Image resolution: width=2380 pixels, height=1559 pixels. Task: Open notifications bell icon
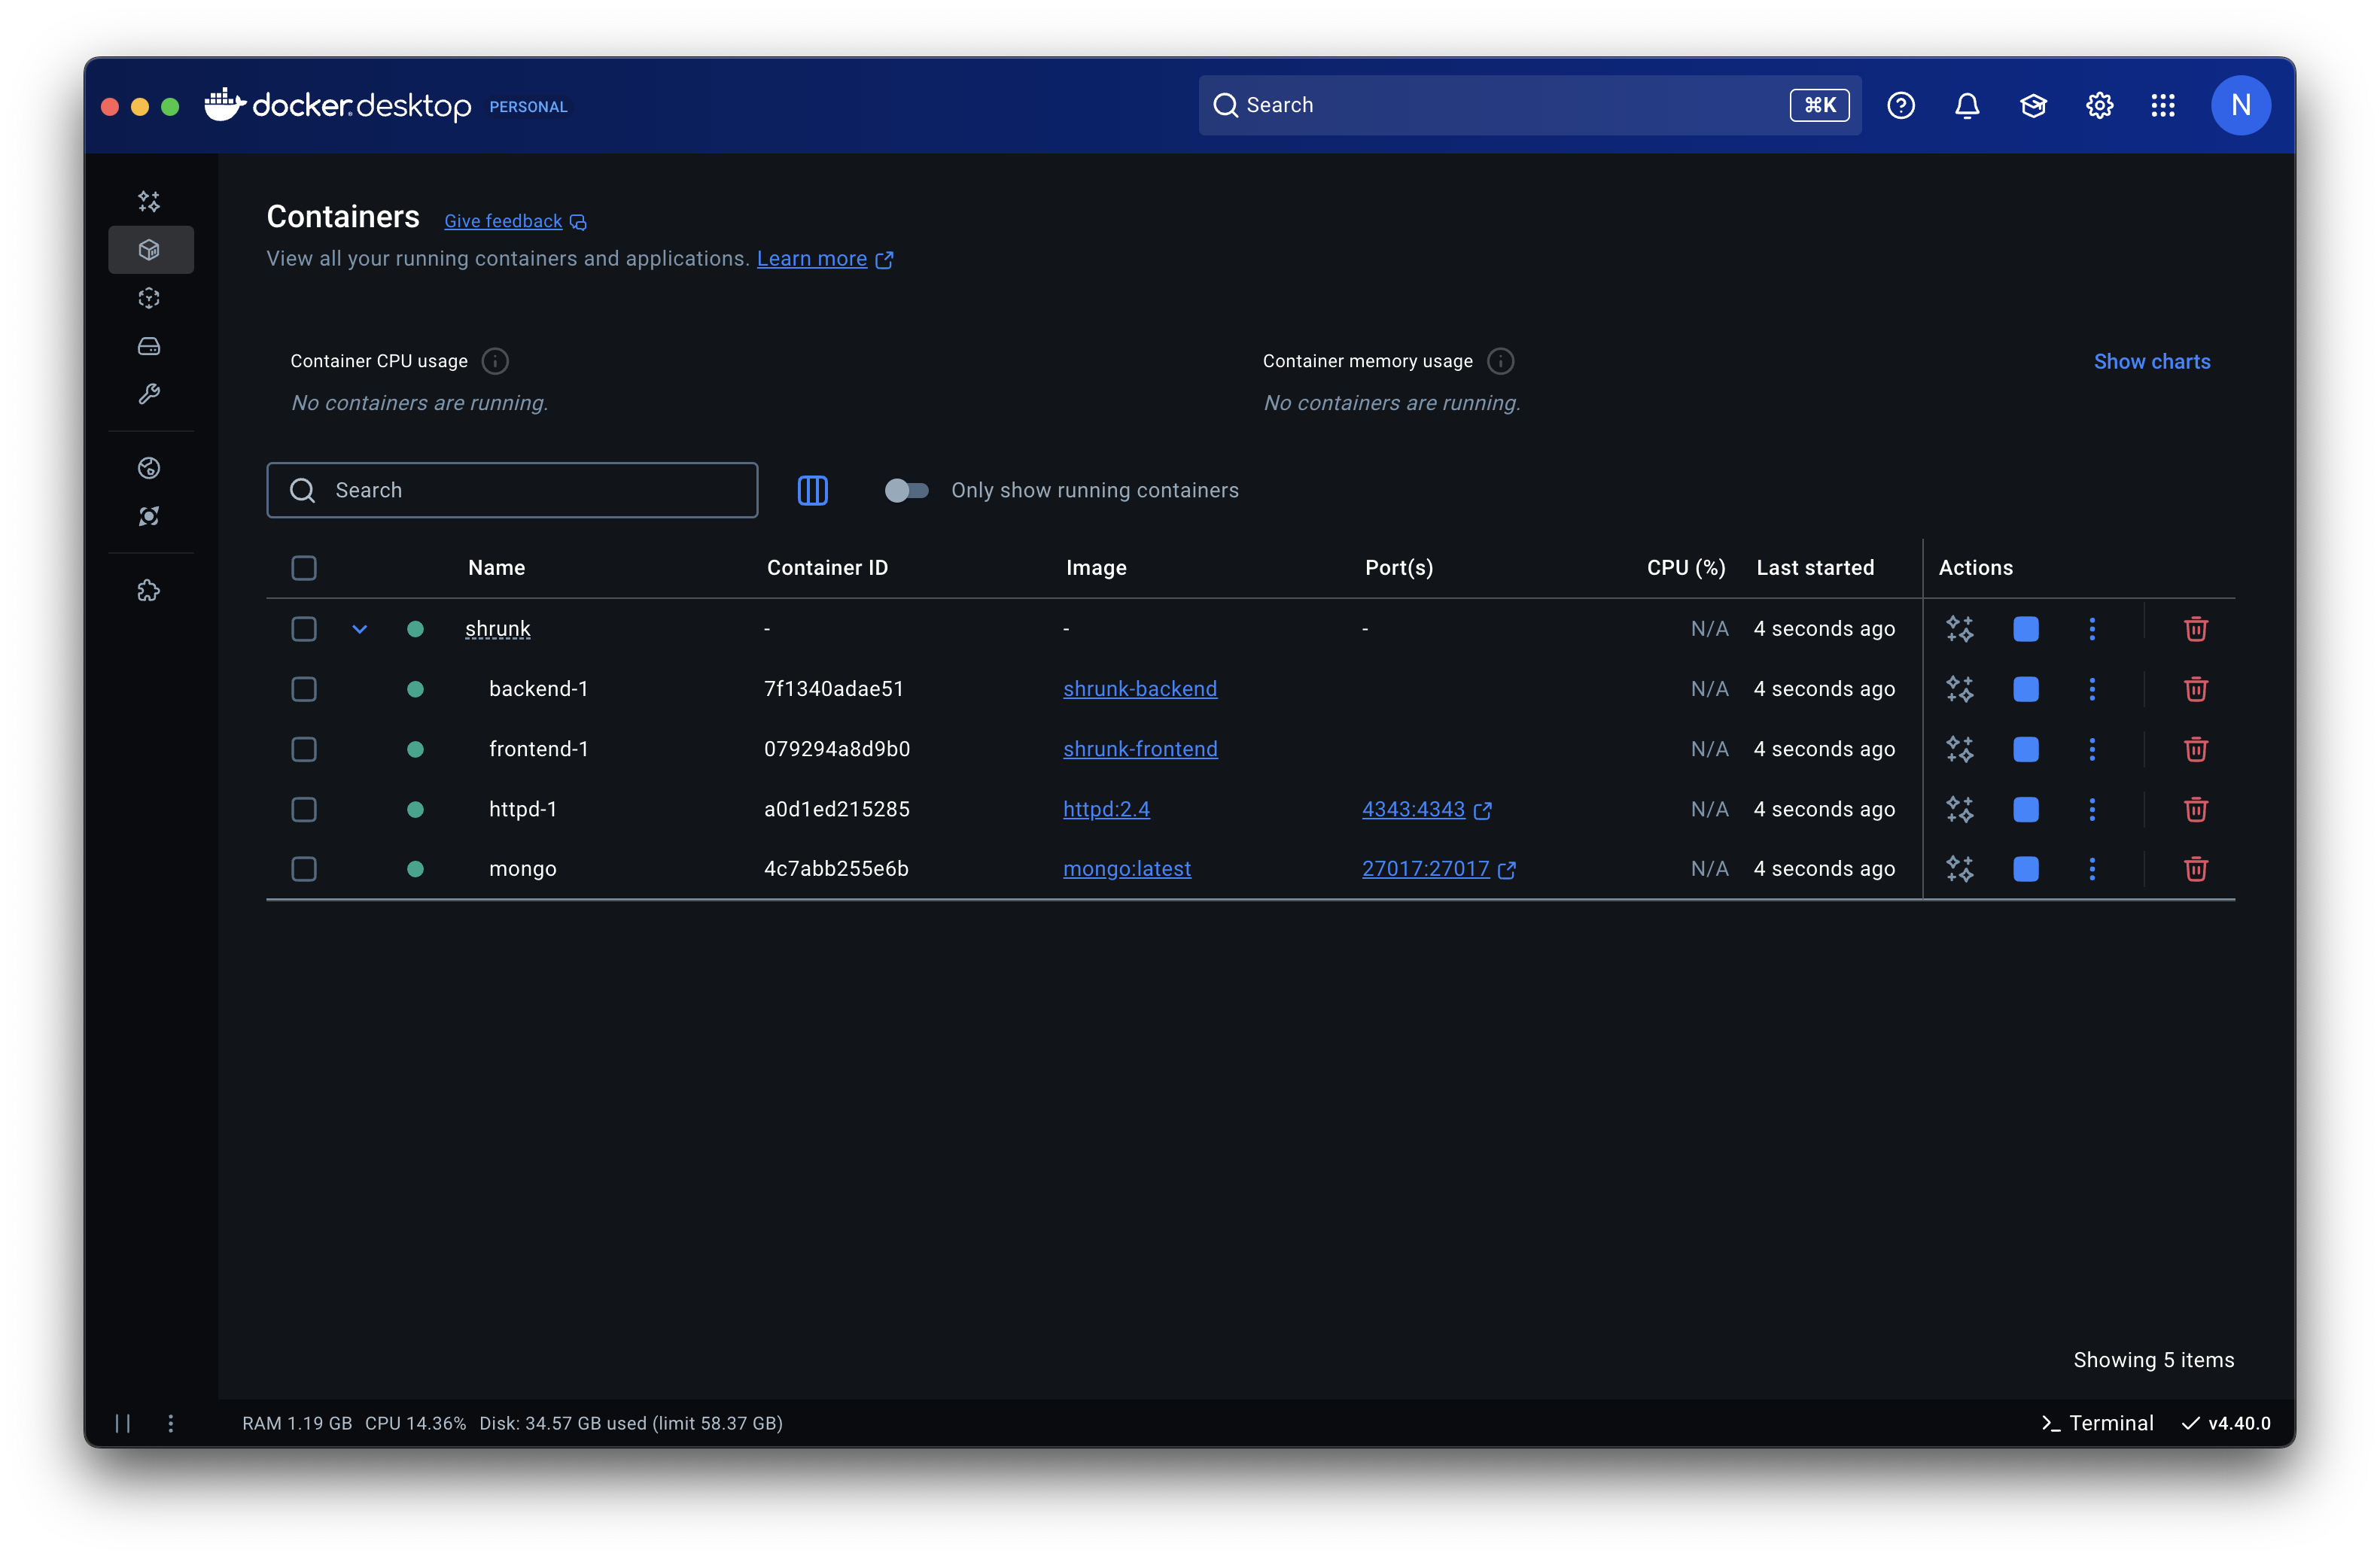1967,105
